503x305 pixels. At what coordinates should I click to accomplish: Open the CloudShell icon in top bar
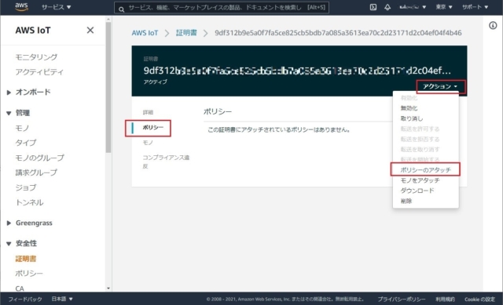point(373,7)
